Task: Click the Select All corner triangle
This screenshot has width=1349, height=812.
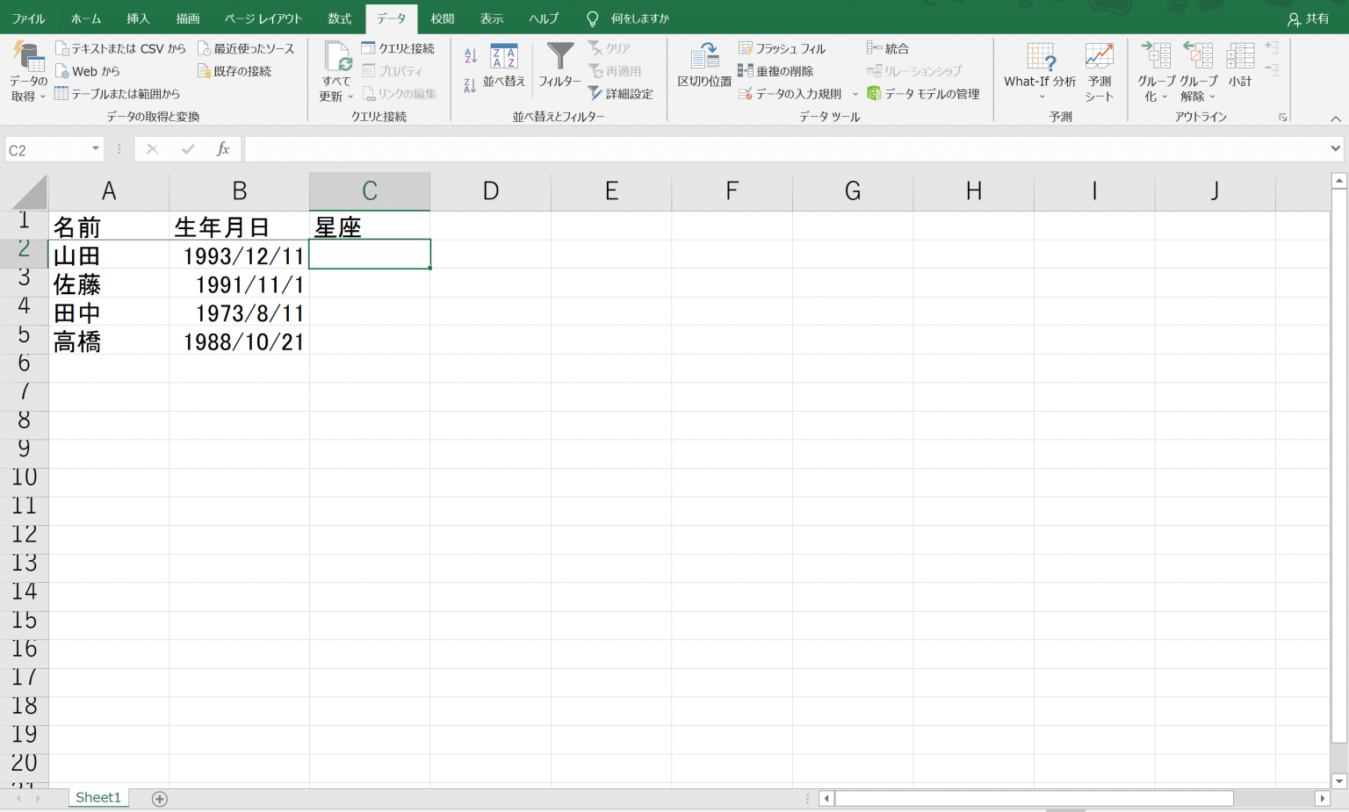Action: coord(29,191)
